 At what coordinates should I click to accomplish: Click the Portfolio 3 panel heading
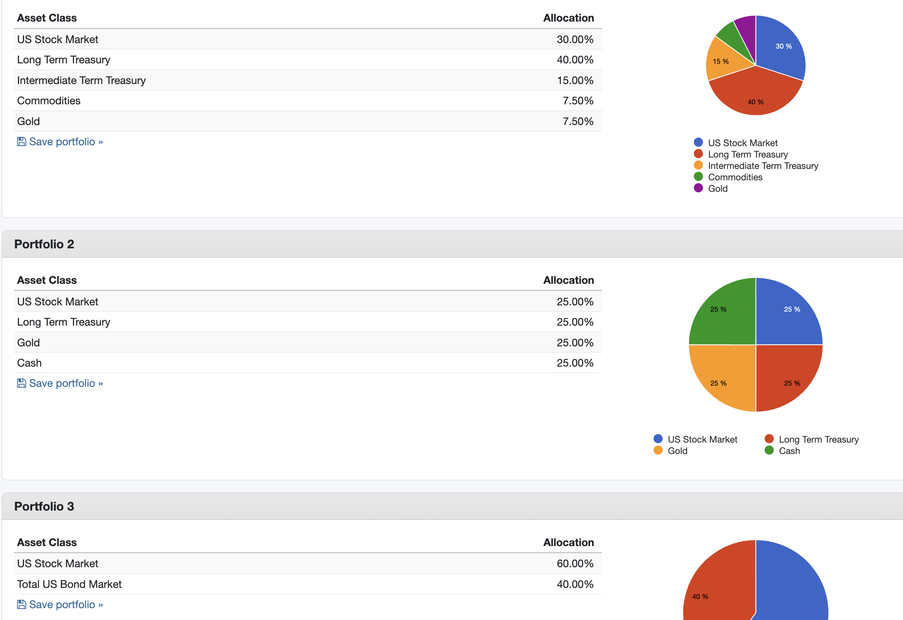point(44,506)
